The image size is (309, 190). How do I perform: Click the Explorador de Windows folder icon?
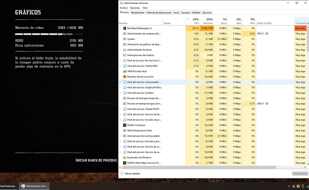125,157
